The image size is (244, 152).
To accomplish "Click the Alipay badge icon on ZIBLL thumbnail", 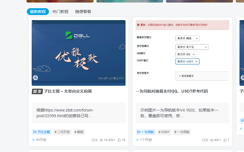I will coord(35,78).
